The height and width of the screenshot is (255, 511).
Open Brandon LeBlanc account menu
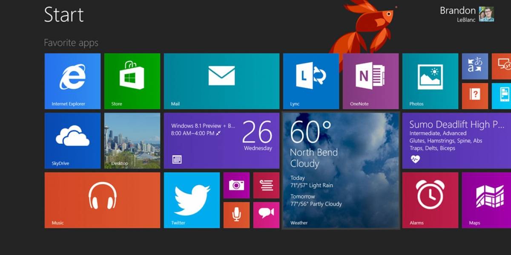467,14
